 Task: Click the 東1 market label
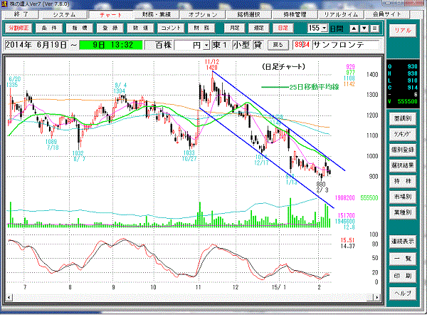tap(221, 45)
